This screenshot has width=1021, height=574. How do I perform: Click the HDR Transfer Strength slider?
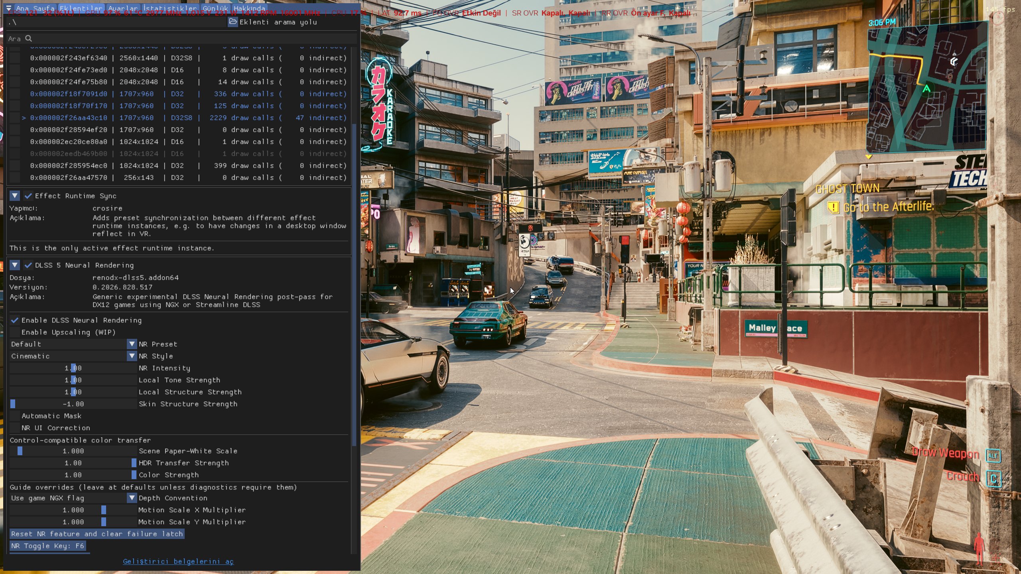click(73, 463)
